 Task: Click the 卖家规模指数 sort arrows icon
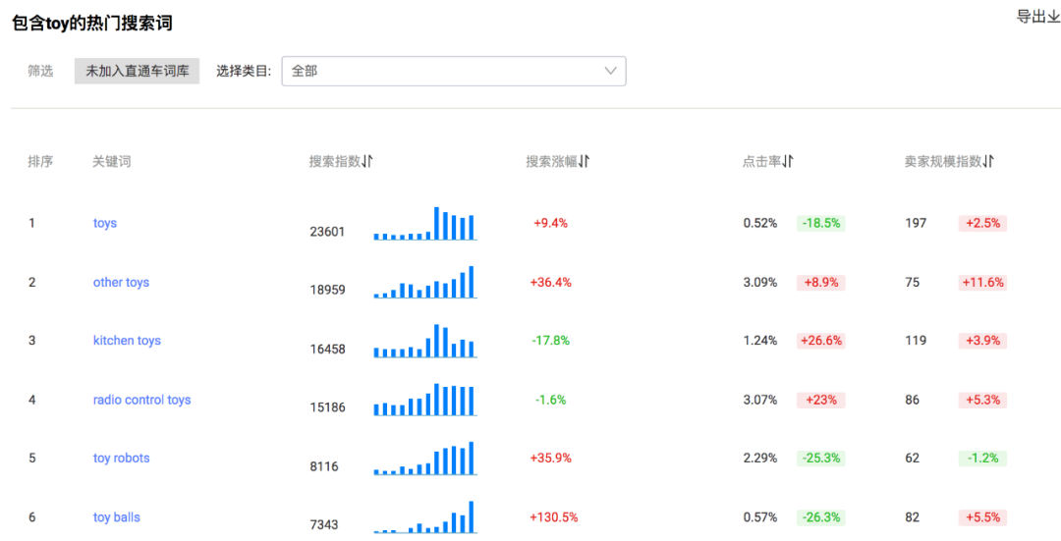988,162
